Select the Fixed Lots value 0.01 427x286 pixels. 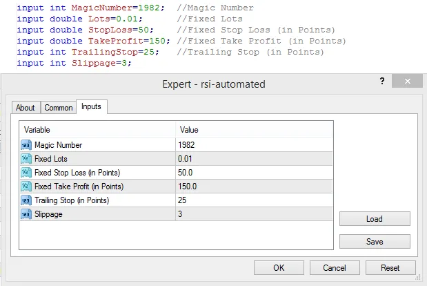pos(254,159)
